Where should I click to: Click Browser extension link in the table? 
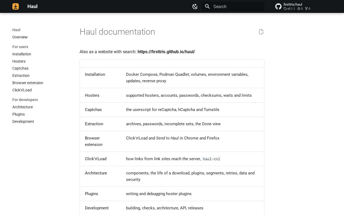[x=94, y=141]
